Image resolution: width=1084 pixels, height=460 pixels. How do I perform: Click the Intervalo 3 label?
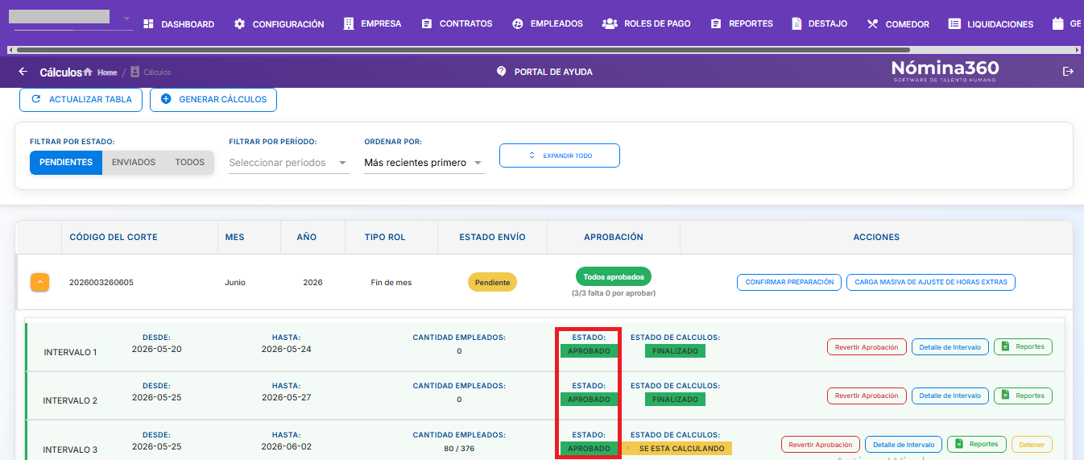point(70,450)
